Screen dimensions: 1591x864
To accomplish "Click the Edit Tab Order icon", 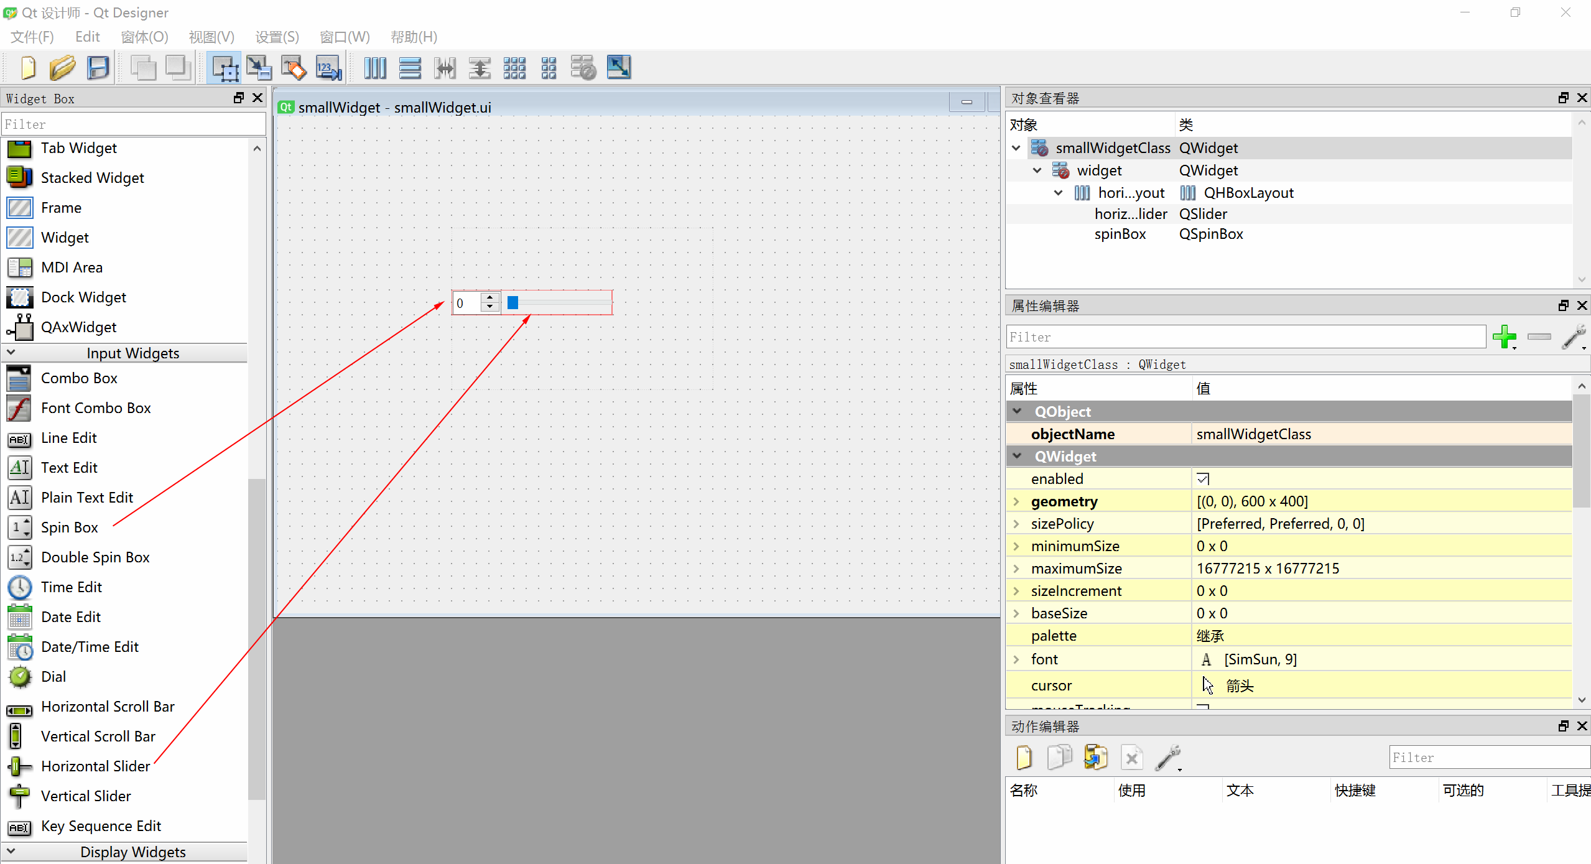I will pos(328,68).
